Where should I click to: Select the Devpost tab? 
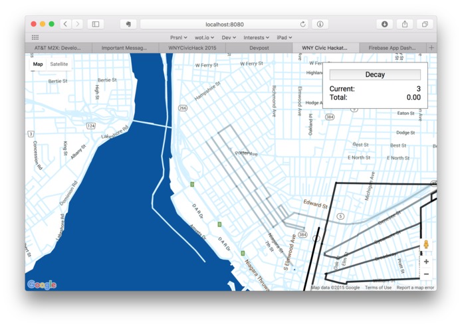click(x=259, y=48)
